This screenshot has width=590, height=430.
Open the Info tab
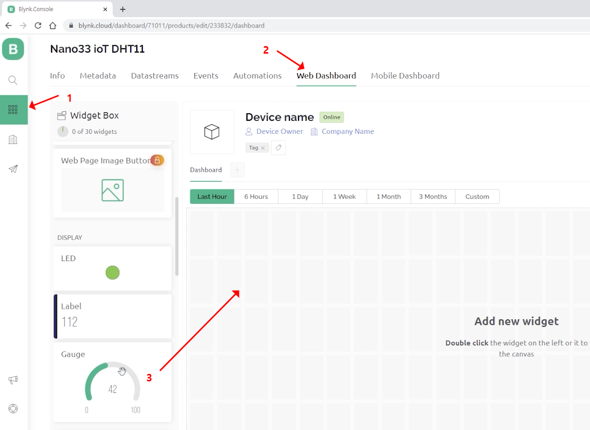(x=58, y=76)
